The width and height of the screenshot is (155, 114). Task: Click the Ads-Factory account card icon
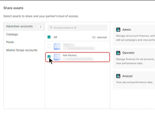[57, 57]
